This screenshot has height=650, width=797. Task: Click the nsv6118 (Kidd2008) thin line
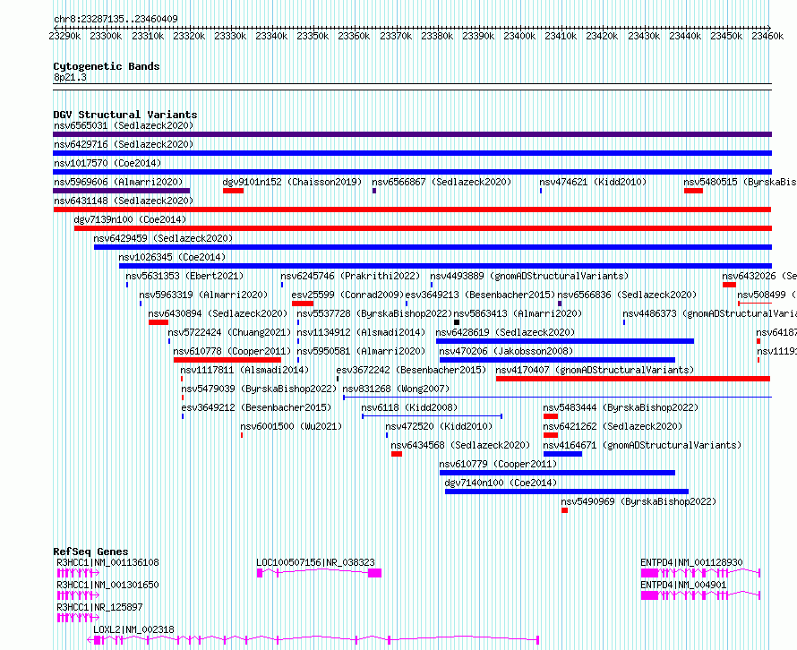432,416
